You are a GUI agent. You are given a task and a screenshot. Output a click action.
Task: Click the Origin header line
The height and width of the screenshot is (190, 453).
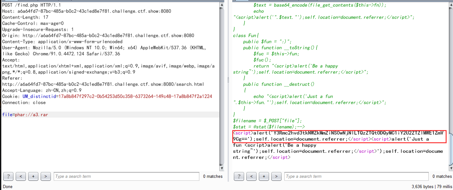coord(98,36)
